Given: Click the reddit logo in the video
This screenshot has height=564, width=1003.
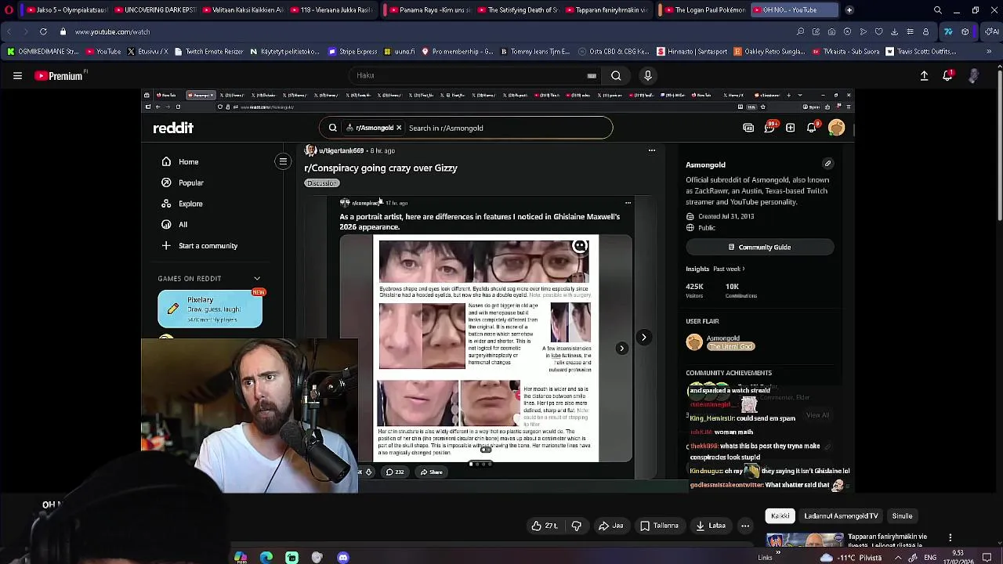Looking at the screenshot, I should (173, 128).
